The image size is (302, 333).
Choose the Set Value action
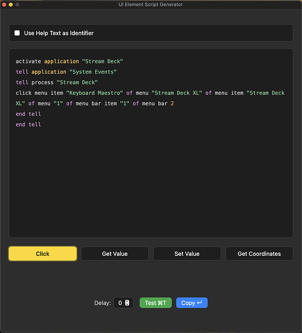click(x=187, y=253)
